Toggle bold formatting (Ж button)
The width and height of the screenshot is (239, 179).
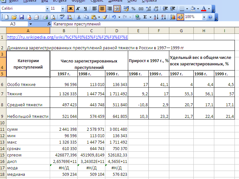tap(71, 9)
